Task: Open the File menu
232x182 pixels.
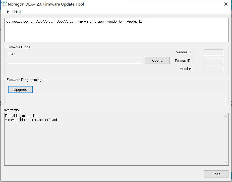Action: pyautogui.click(x=6, y=11)
